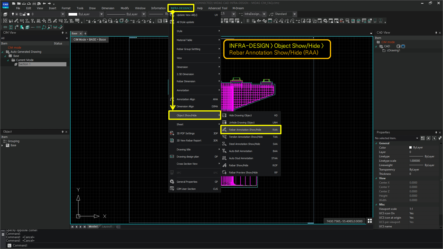The image size is (443, 249).
Task: Toggle the layer on/off lightbulb icon
Action: pyautogui.click(x=13, y=14)
